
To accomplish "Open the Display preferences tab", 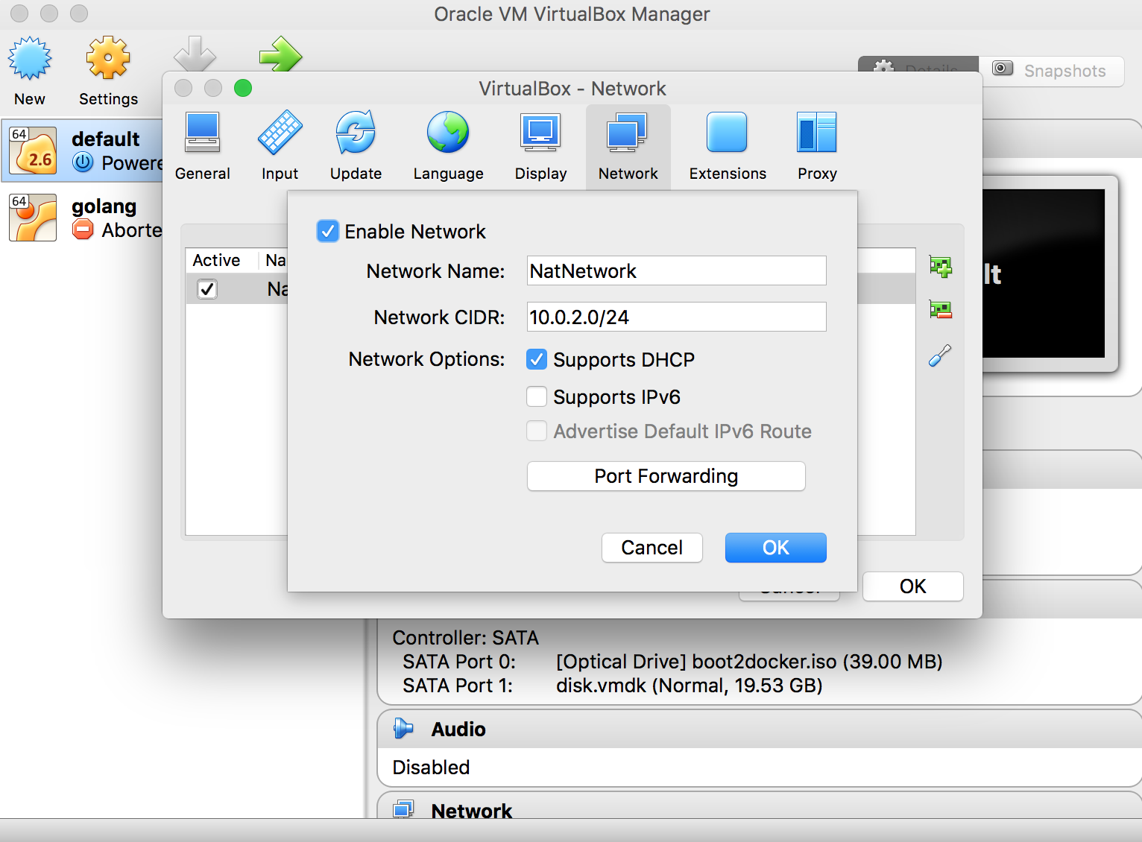I will [541, 147].
